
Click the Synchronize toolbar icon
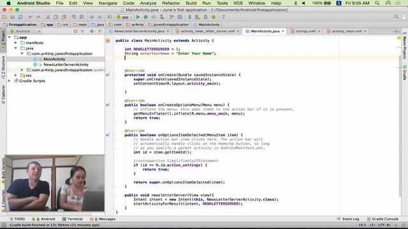tap(20, 17)
